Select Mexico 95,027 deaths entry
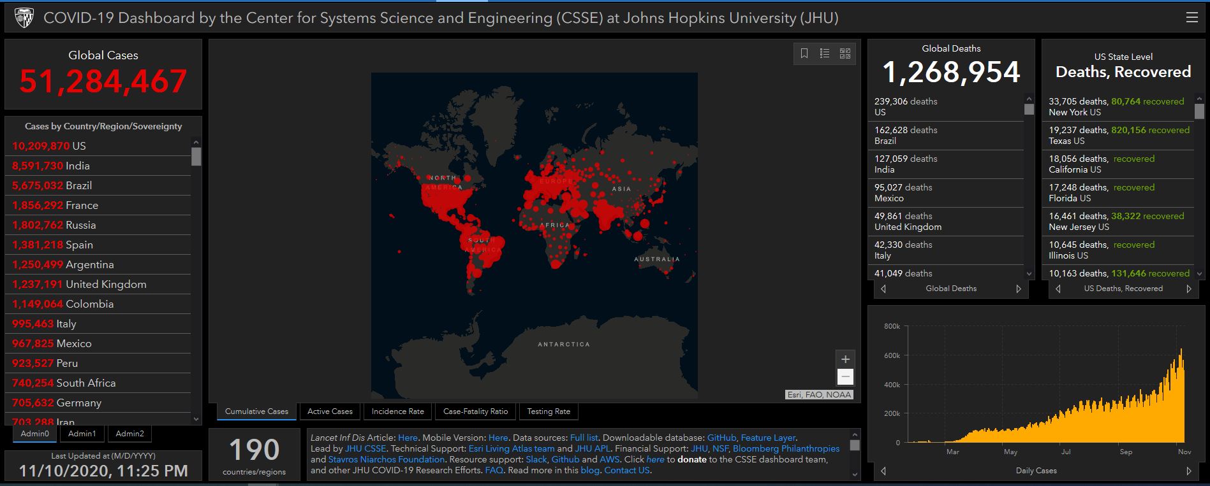Screen dimensions: 1210x486 pos(947,193)
